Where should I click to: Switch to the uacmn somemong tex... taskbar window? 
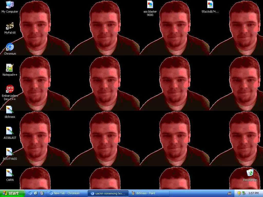point(108,193)
